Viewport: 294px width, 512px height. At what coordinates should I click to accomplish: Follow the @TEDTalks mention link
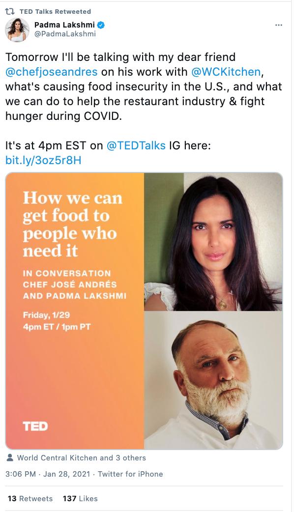click(136, 145)
